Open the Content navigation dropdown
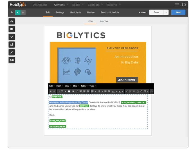Viewport: 195px width, 157px height. tap(60, 5)
